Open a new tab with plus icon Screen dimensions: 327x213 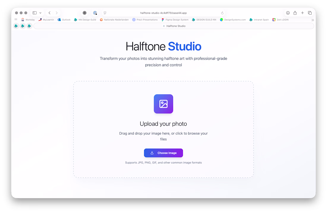302,13
